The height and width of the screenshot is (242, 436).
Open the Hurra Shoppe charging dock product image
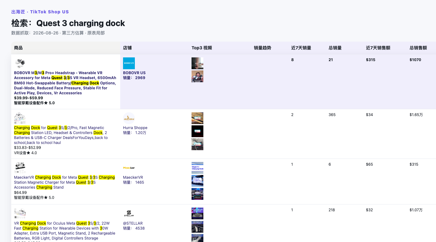coord(20,118)
